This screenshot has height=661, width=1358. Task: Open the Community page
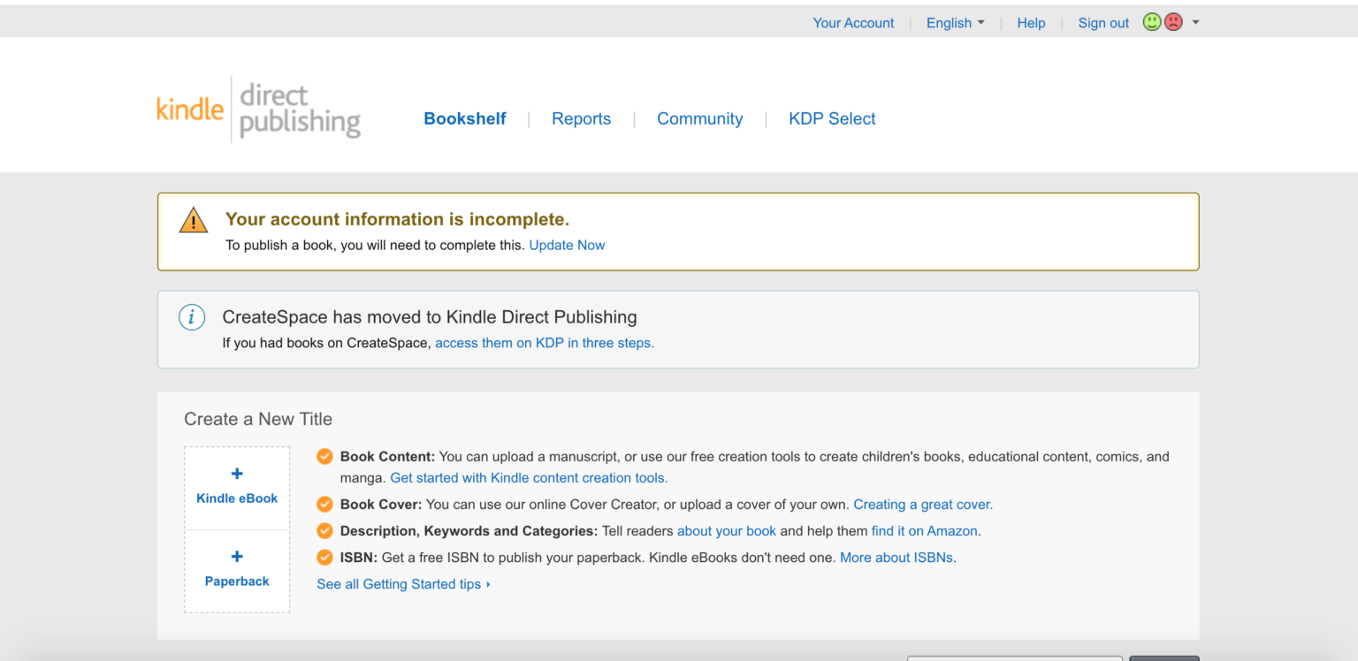point(699,118)
